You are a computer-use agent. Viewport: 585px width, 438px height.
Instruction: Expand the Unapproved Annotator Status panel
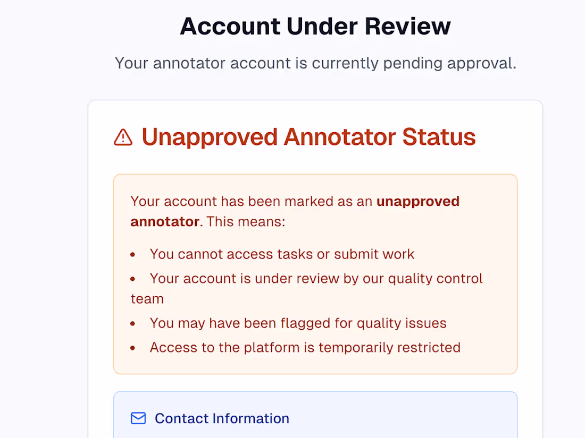click(308, 137)
